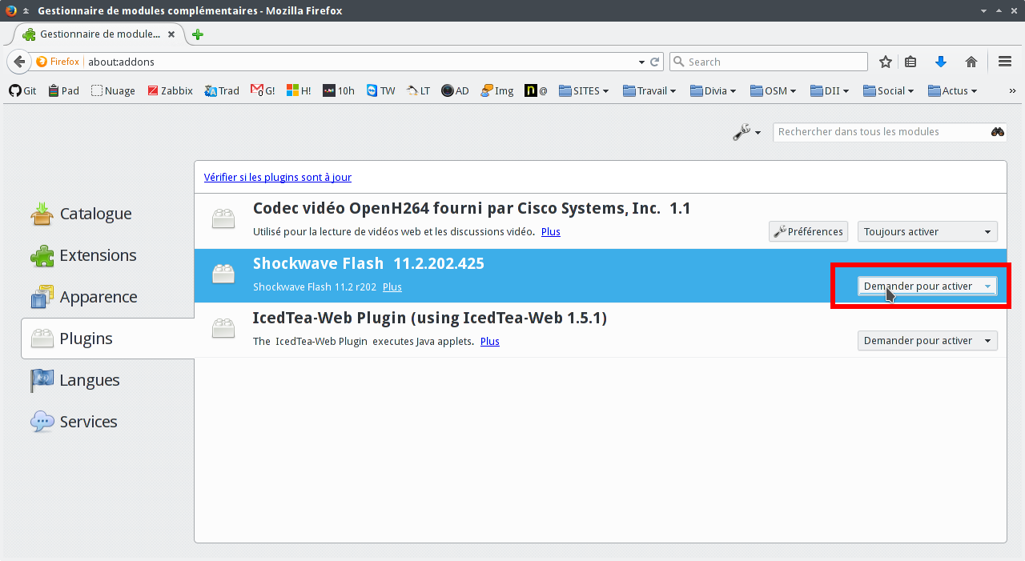This screenshot has width=1025, height=561.
Task: Open the Trad bookmark
Action: pos(222,90)
